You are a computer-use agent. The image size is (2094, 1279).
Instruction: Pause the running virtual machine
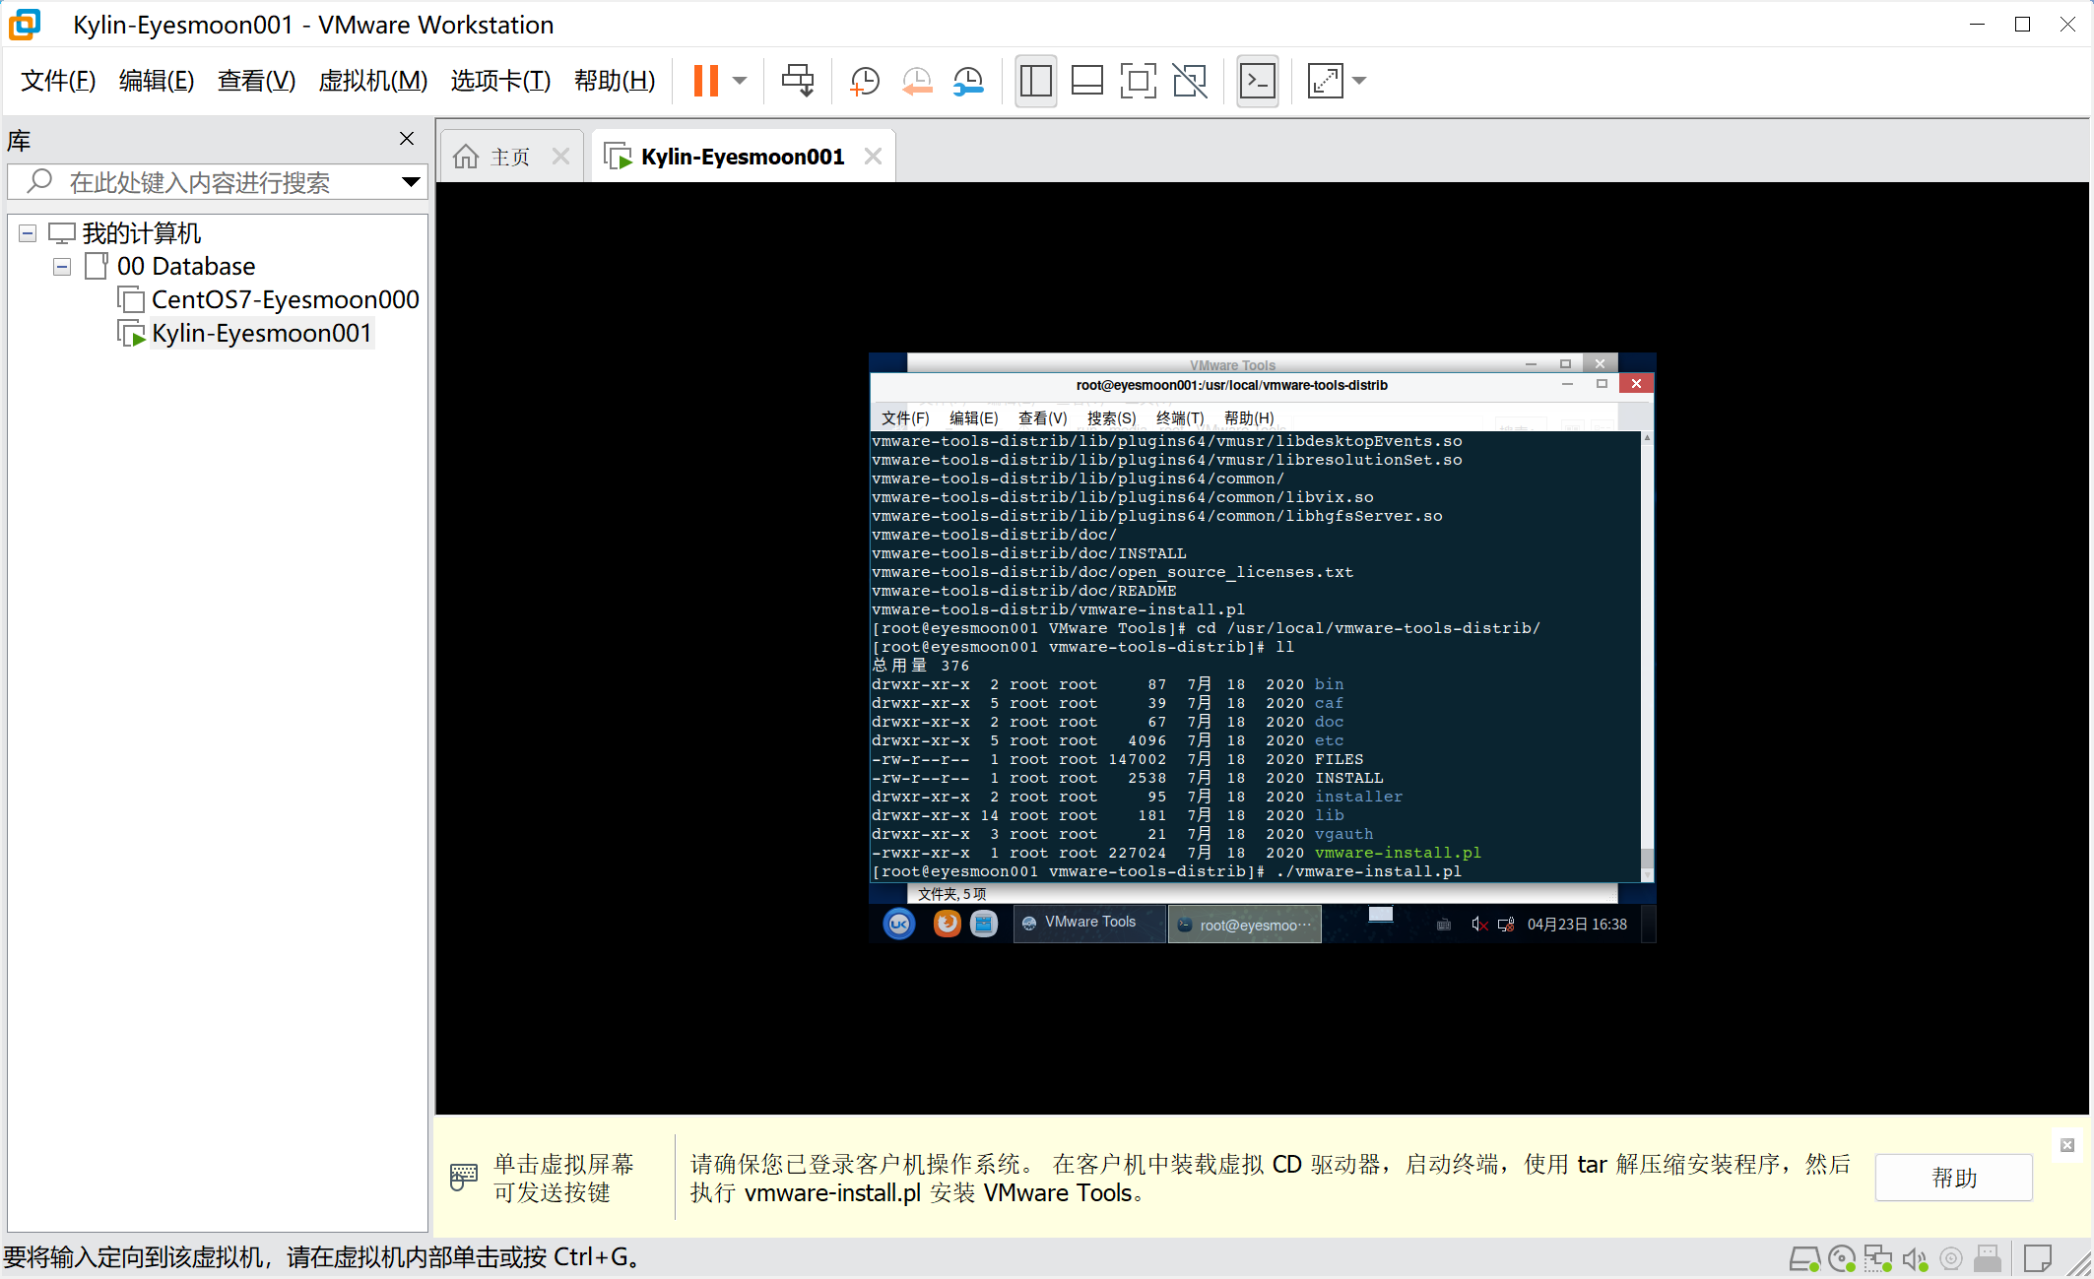coord(706,81)
